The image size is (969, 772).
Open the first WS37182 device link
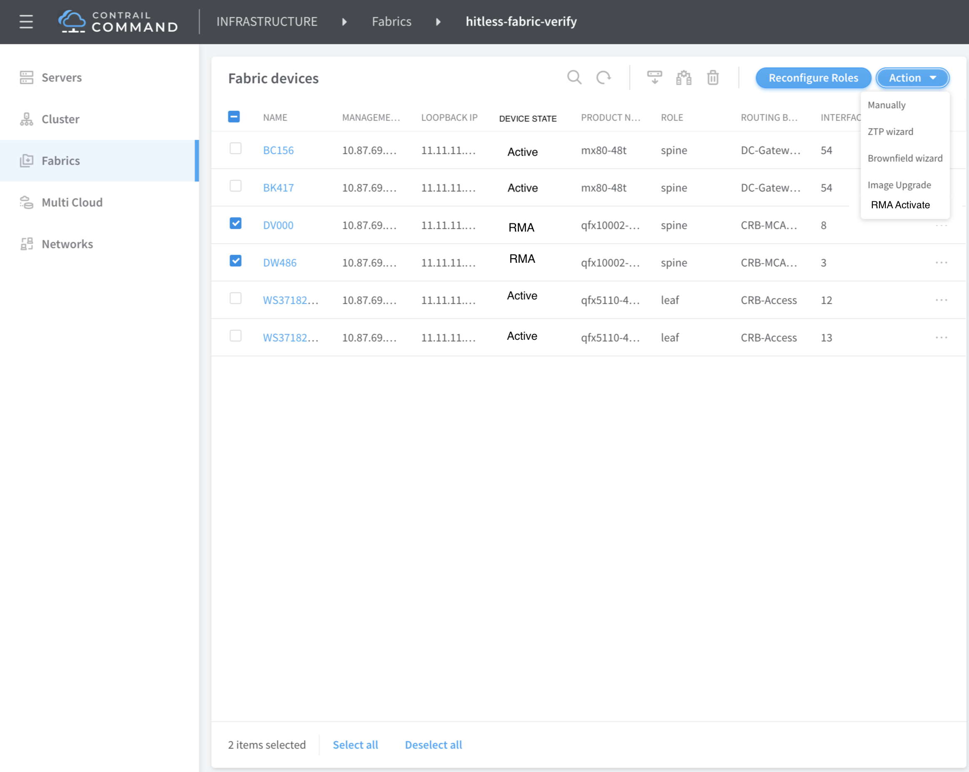tap(291, 300)
